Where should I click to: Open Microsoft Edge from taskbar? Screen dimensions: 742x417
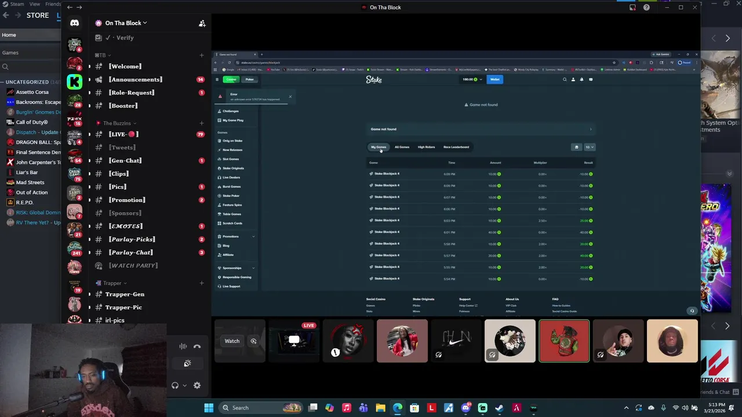pyautogui.click(x=397, y=408)
